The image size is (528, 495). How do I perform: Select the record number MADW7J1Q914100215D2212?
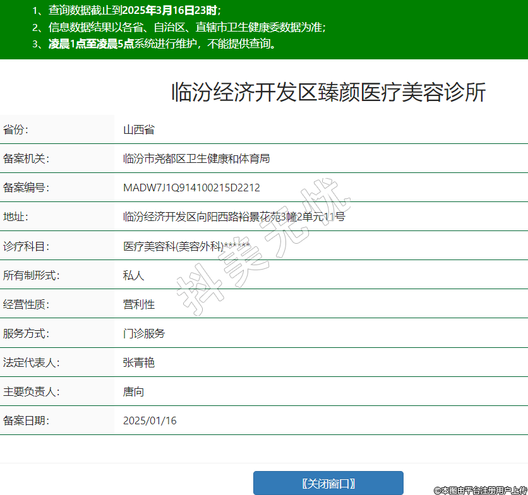[x=191, y=188]
